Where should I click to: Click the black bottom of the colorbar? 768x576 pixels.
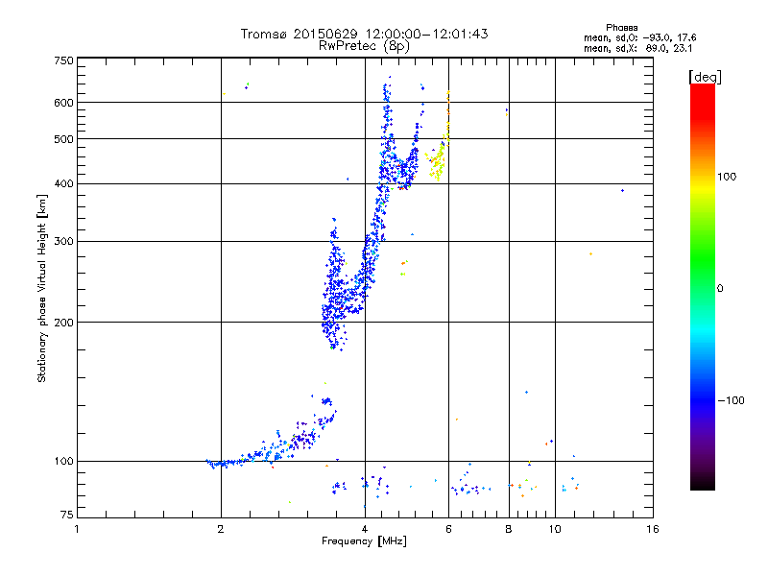pos(703,483)
